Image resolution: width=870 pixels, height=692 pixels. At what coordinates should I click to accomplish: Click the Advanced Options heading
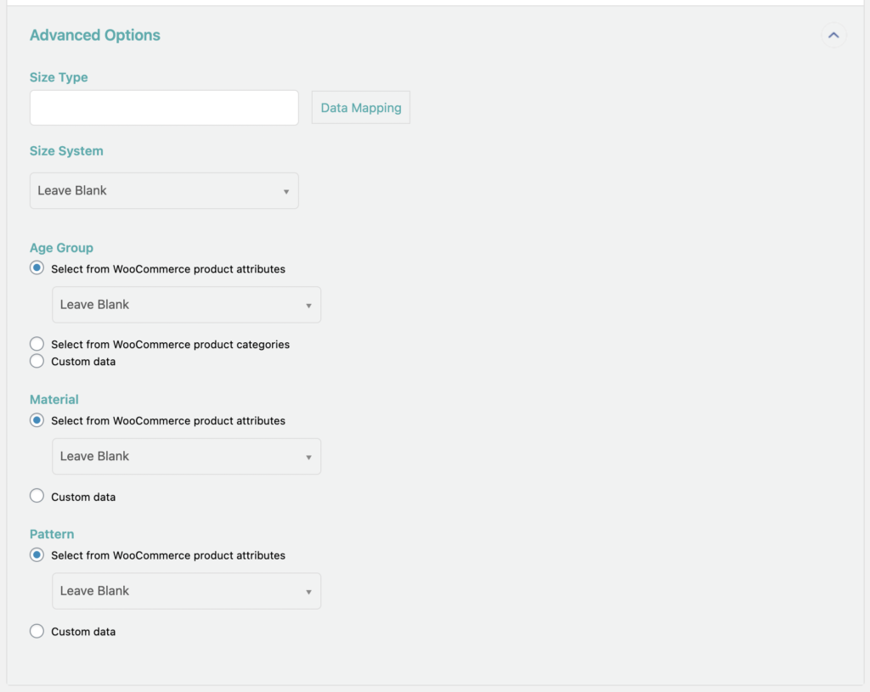pyautogui.click(x=94, y=35)
